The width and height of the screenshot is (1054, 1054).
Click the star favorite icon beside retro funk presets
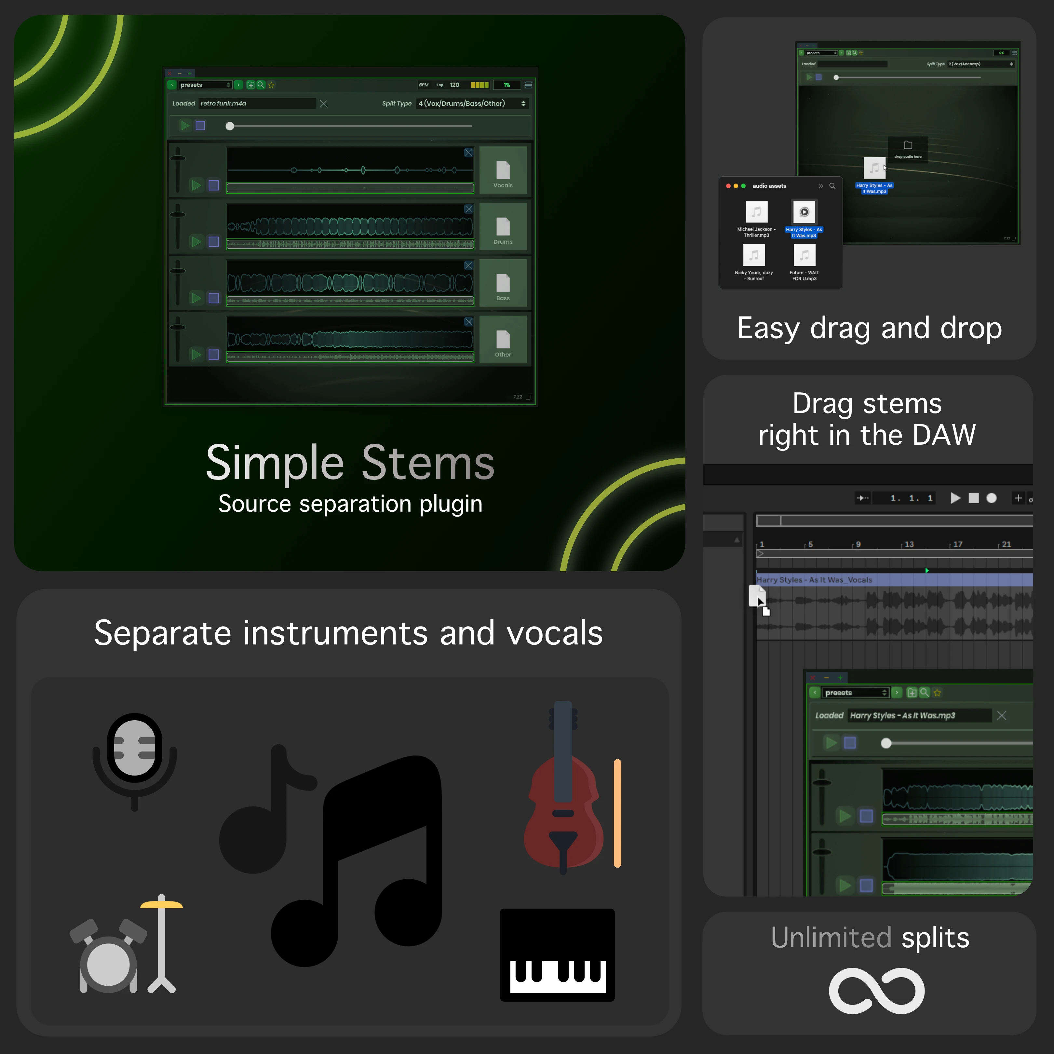click(x=271, y=85)
